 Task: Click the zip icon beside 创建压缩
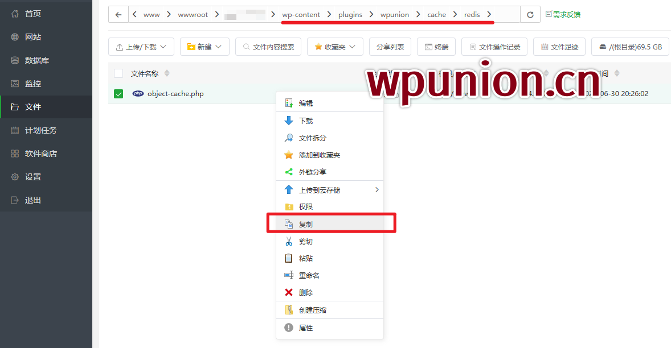[x=289, y=310]
